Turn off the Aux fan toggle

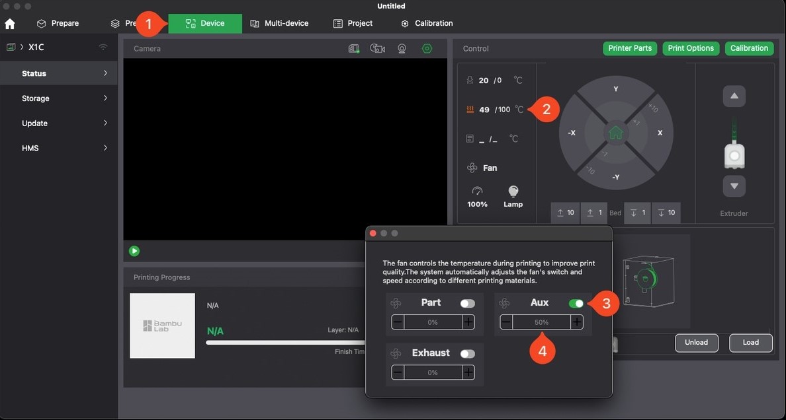point(576,303)
